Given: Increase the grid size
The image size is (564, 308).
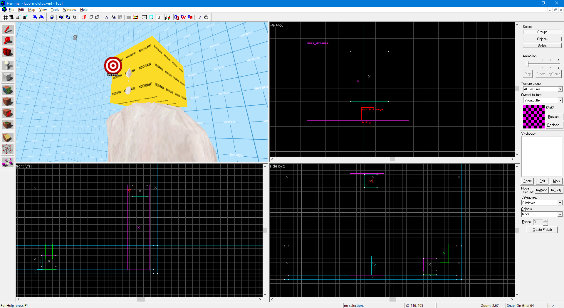Looking at the screenshot, I should (x=25, y=17).
